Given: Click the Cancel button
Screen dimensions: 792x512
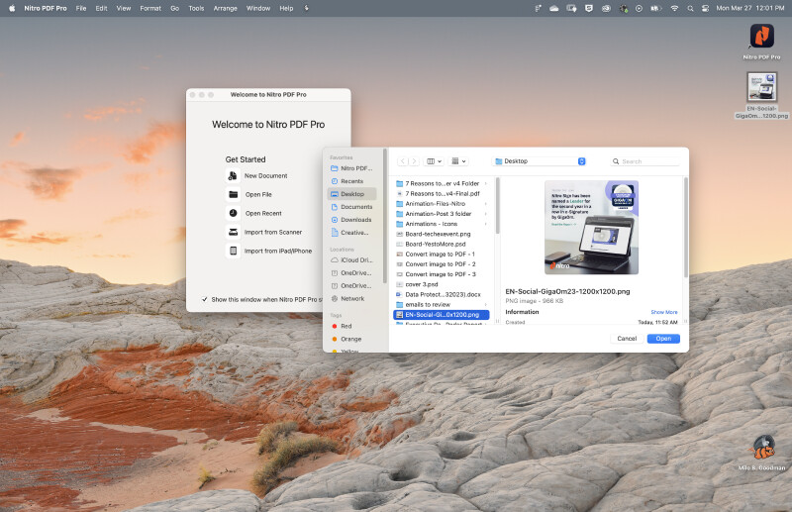Looking at the screenshot, I should tap(627, 339).
